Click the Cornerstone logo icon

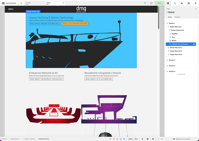tap(3, 3)
